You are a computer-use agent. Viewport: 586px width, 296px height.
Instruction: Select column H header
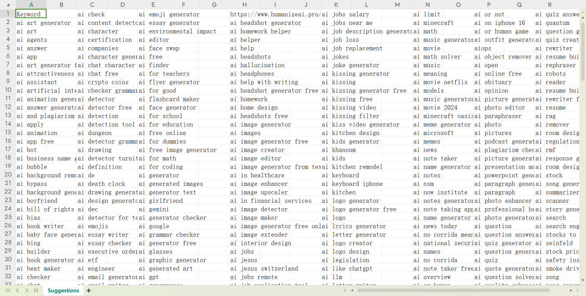click(x=244, y=5)
